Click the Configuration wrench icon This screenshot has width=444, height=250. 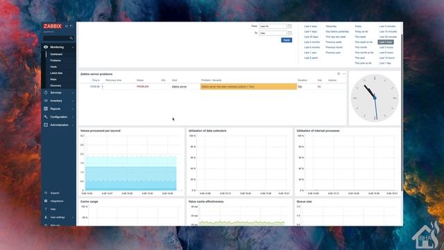(x=46, y=117)
